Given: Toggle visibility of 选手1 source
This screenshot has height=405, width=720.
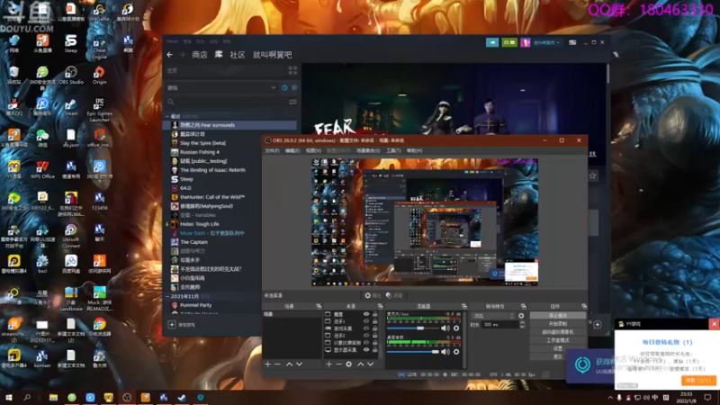Looking at the screenshot, I should point(366,321).
